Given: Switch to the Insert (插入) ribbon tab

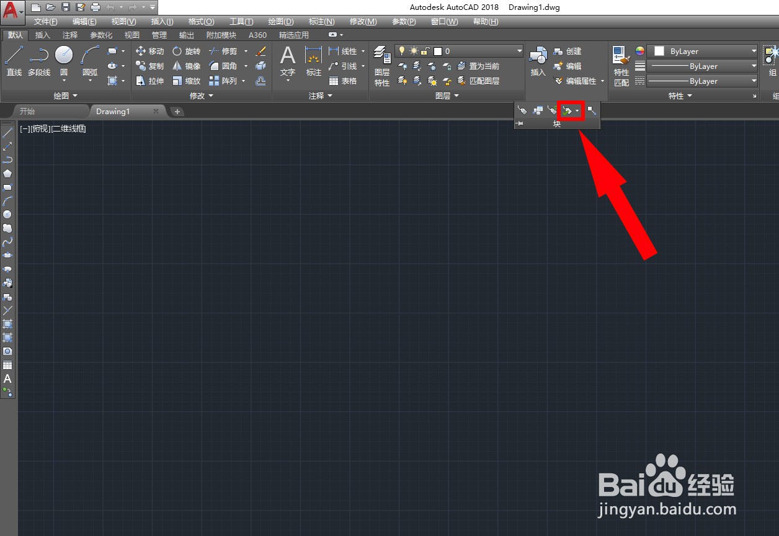Looking at the screenshot, I should tap(43, 35).
